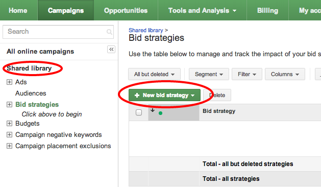321x187 pixels.
Task: Click the sort arrow in table header
Action: pyautogui.click(x=153, y=110)
